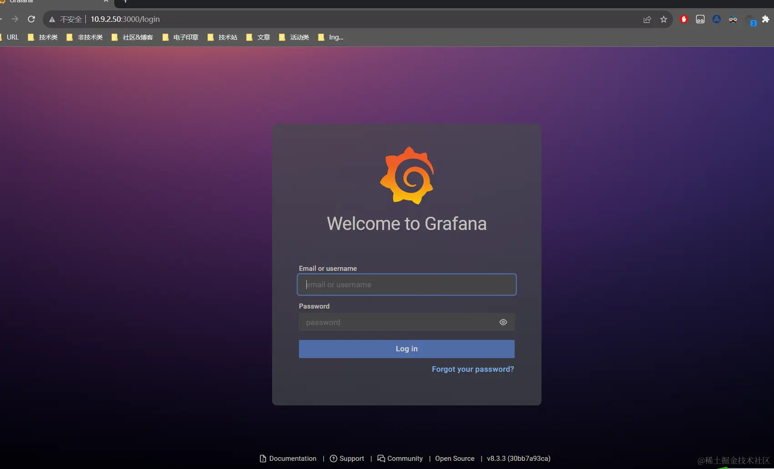
Task: Click version v8.3.3 (30bb7a93ca) text
Action: (x=519, y=459)
